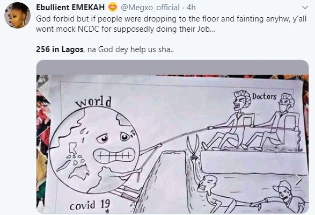The height and width of the screenshot is (215, 315).
Task: Click the gray band above the image
Action: point(172,67)
